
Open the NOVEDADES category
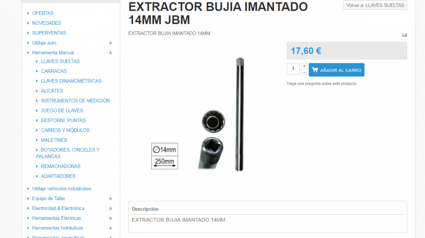point(47,23)
